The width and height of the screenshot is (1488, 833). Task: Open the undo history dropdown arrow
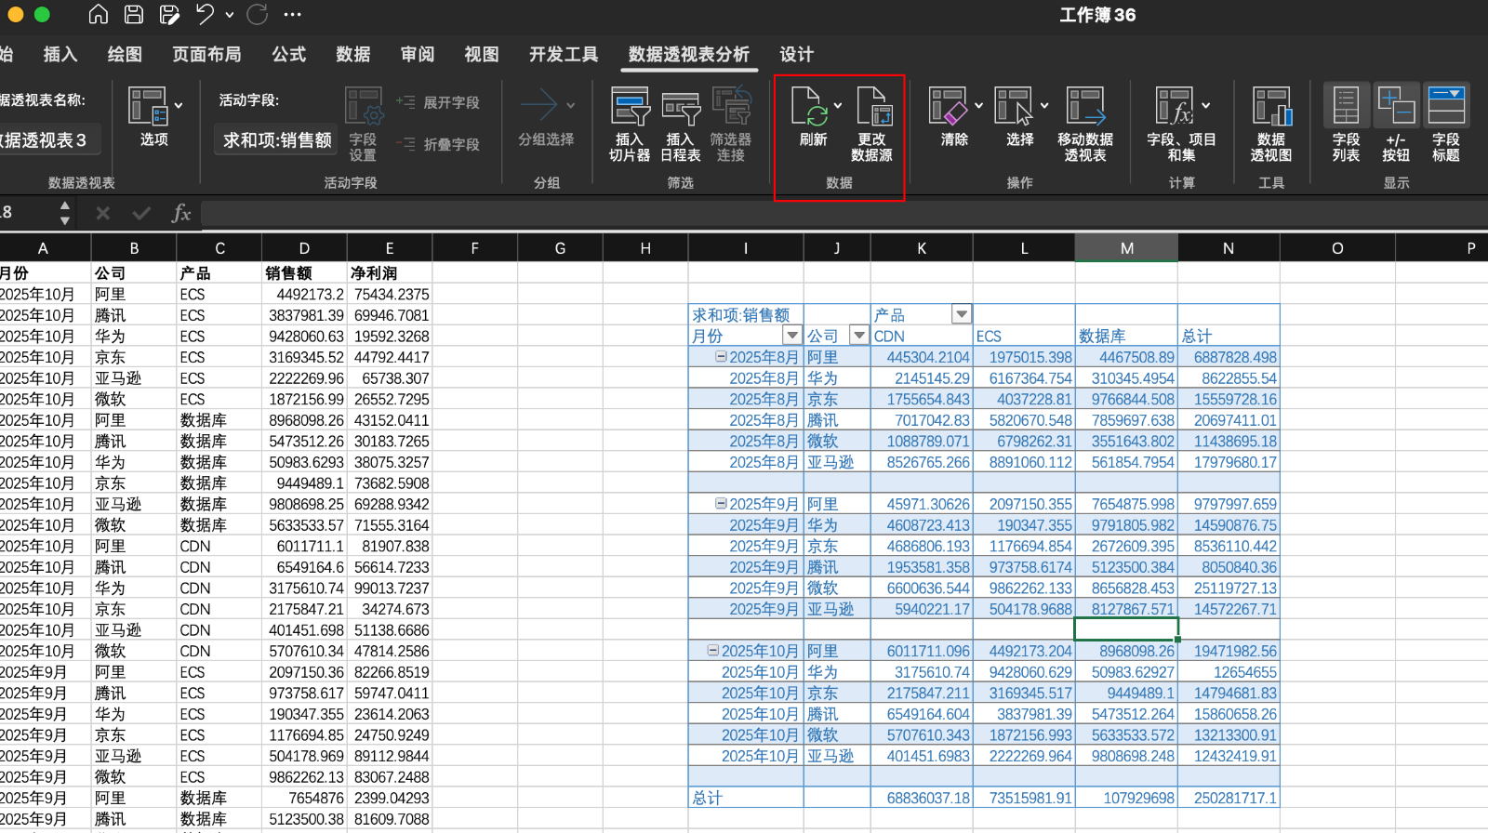coord(230,15)
